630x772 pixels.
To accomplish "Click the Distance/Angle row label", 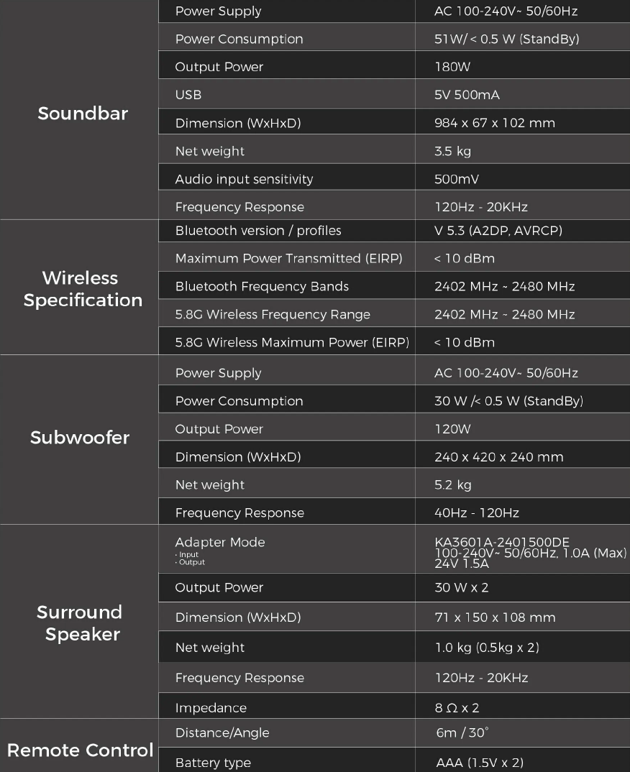I will pyautogui.click(x=222, y=732).
